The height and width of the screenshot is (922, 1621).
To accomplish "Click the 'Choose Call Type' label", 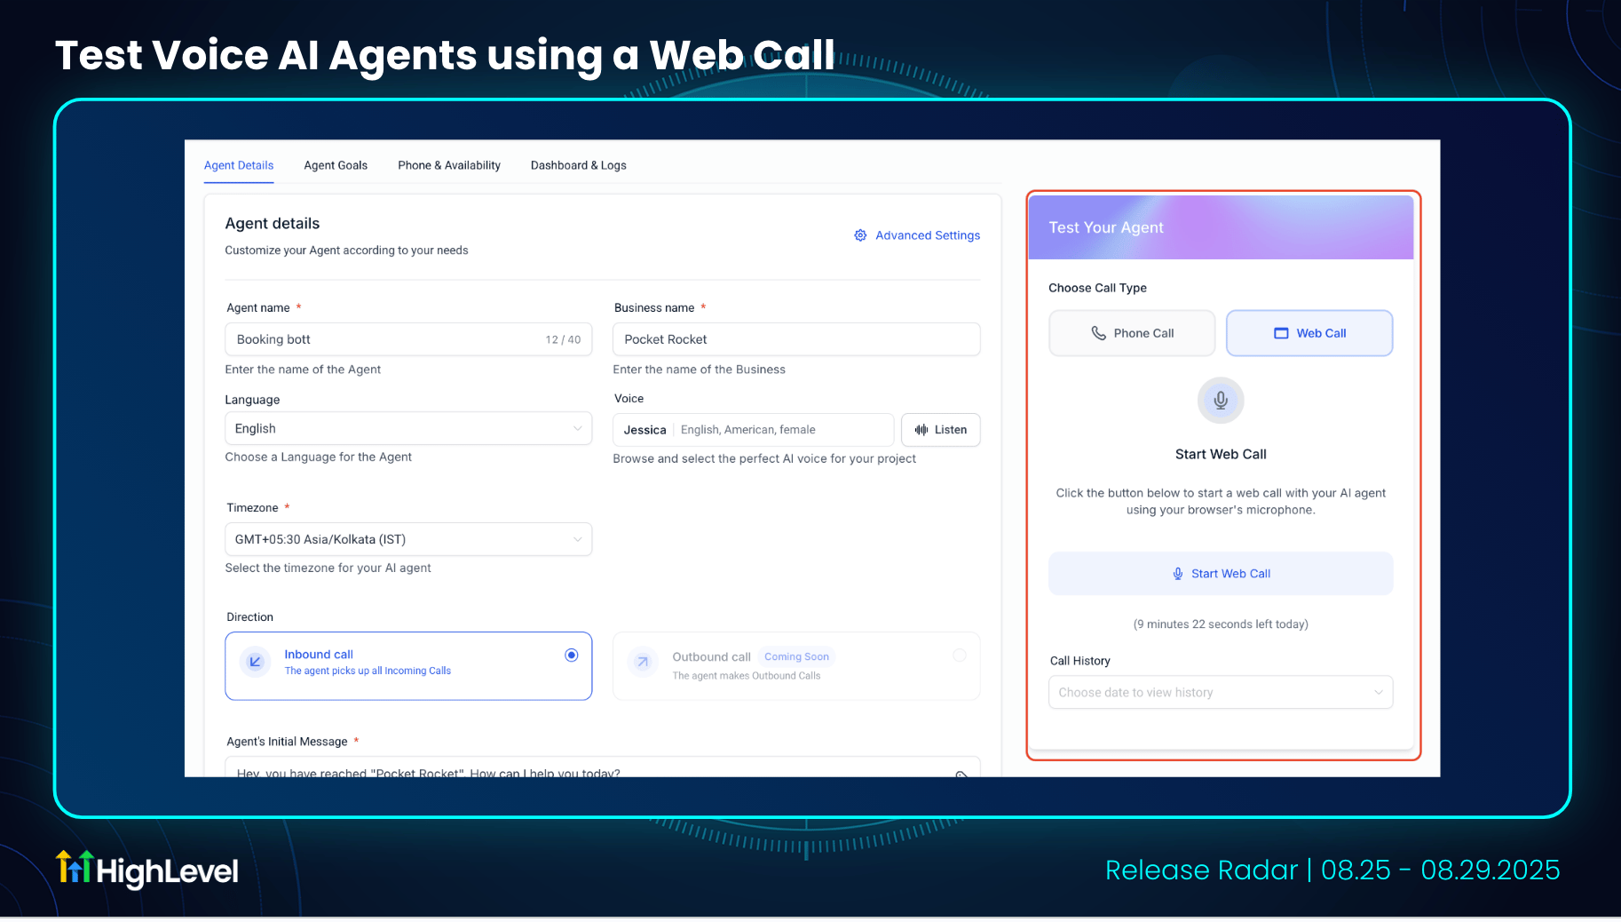I will [1097, 288].
